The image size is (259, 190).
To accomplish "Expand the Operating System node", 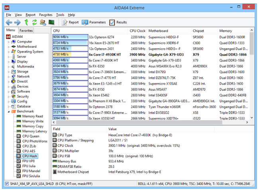I will tap(9, 52).
